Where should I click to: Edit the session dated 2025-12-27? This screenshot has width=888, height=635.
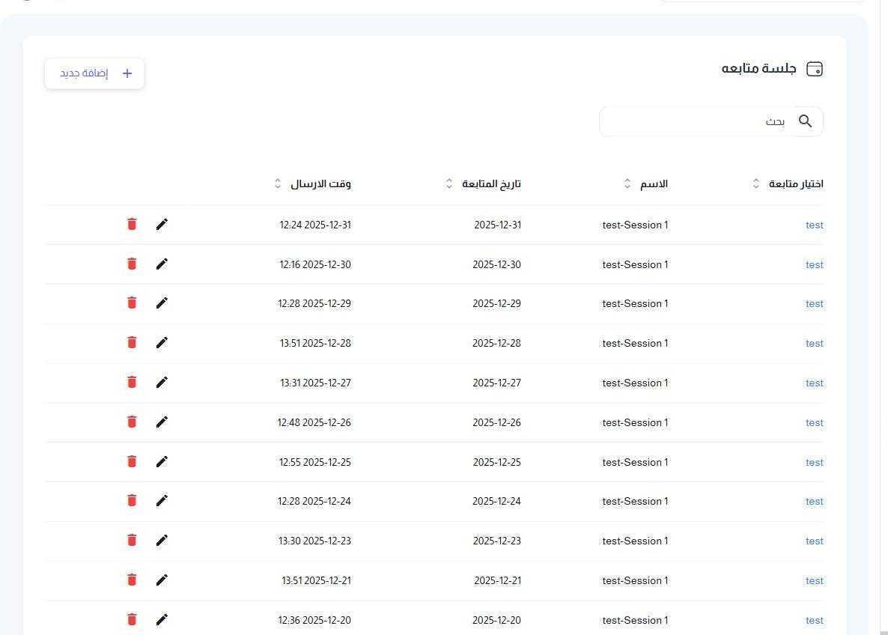162,383
